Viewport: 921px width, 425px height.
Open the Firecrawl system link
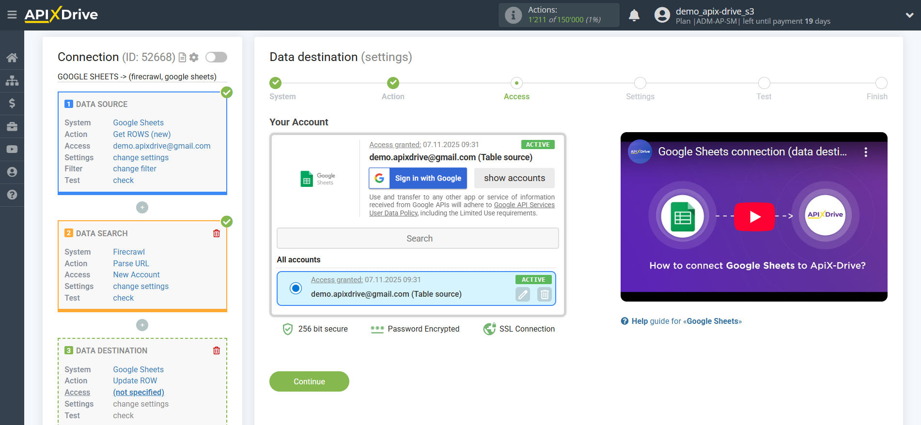tap(129, 252)
